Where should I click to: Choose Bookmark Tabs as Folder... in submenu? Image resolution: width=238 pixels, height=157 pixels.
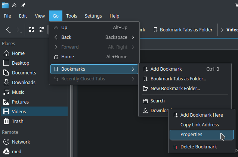coord(185,79)
